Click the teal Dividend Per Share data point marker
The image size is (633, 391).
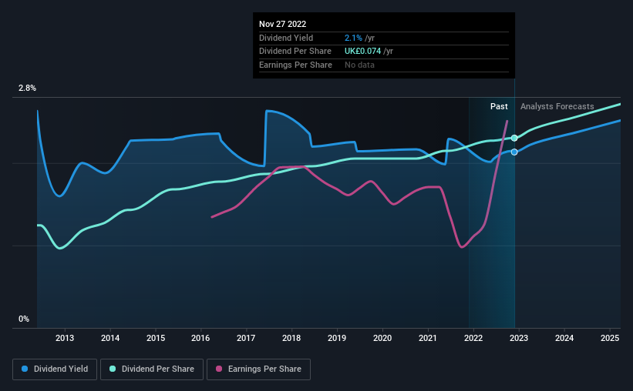[514, 138]
